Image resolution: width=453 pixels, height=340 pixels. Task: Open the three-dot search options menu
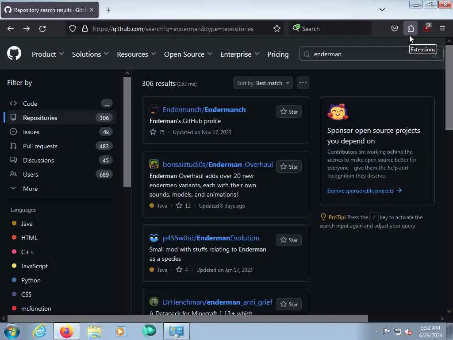pyautogui.click(x=303, y=83)
